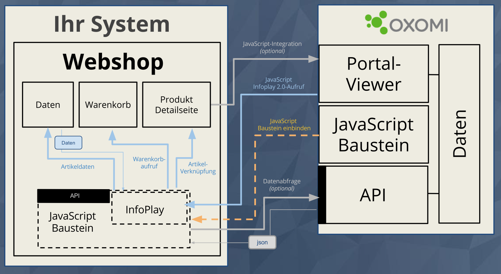Click the gray json tag
This screenshot has height=274, width=501.
[262, 242]
